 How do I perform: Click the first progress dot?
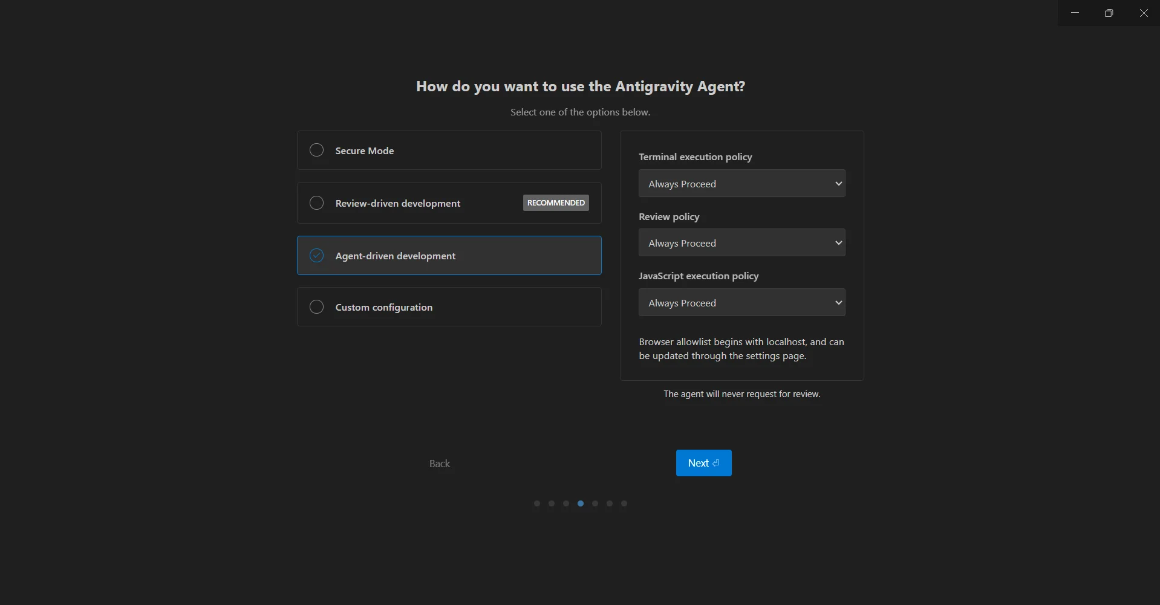(536, 503)
